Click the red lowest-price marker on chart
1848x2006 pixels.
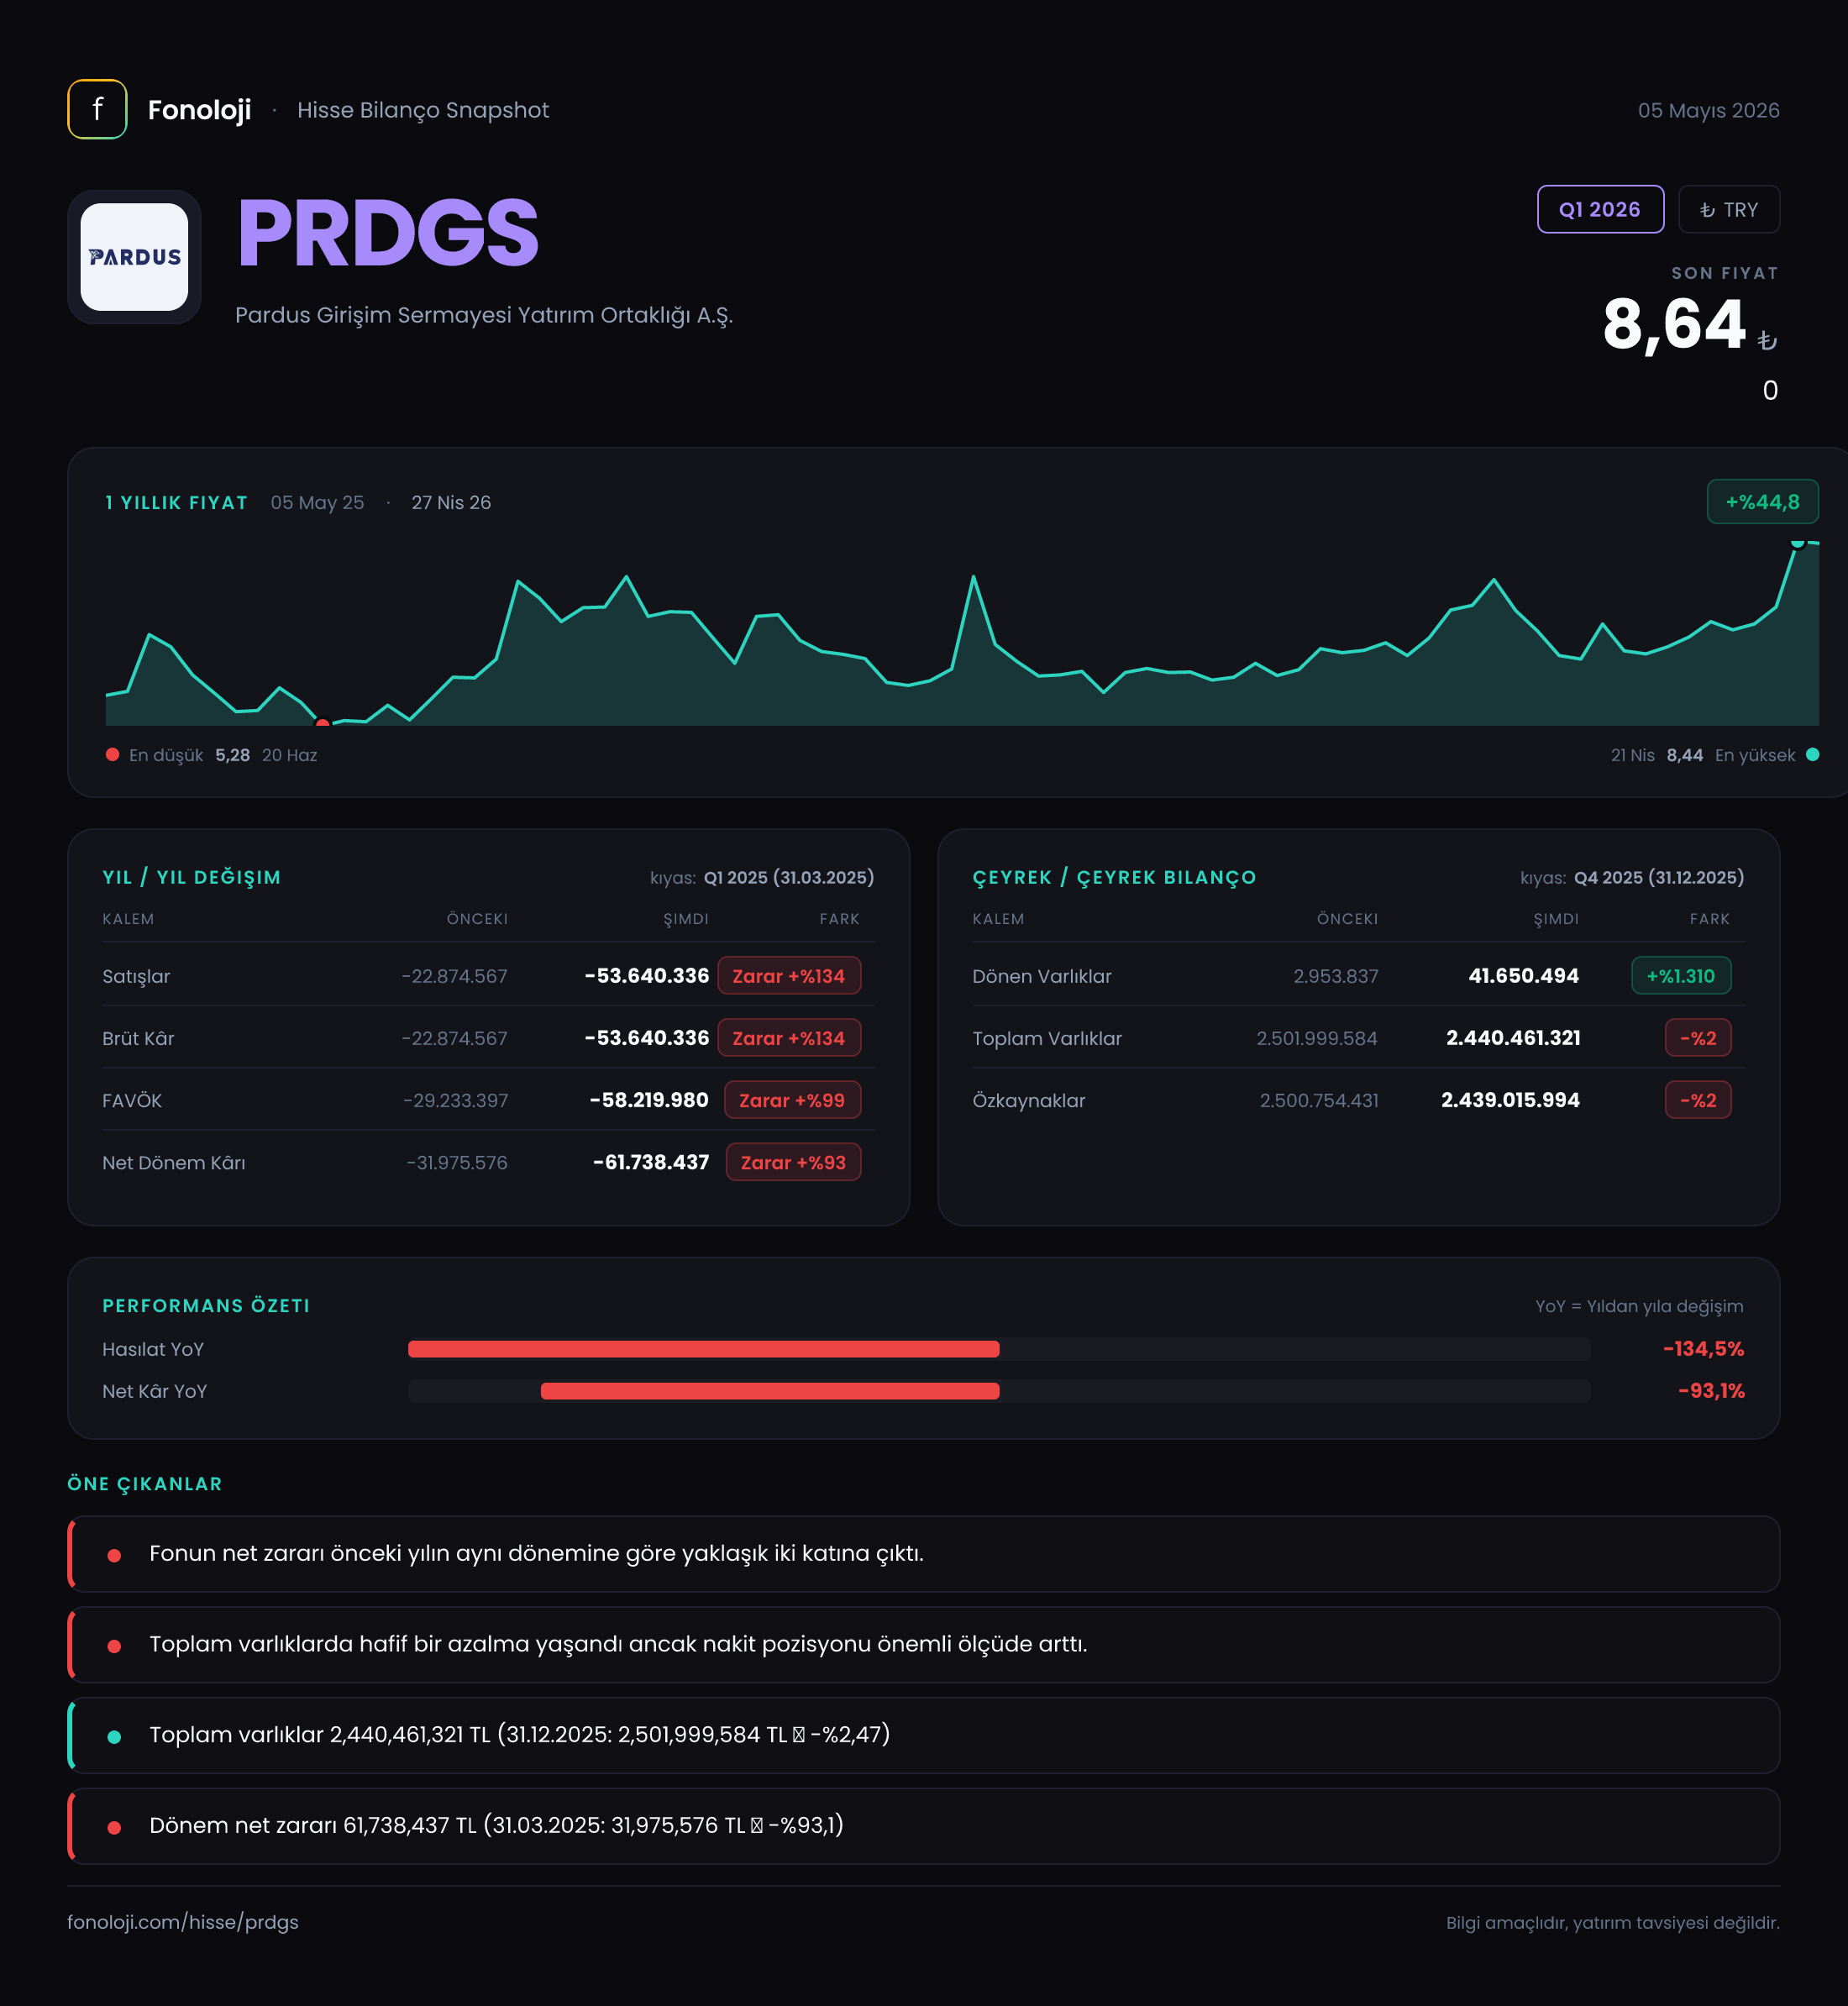pyautogui.click(x=322, y=722)
